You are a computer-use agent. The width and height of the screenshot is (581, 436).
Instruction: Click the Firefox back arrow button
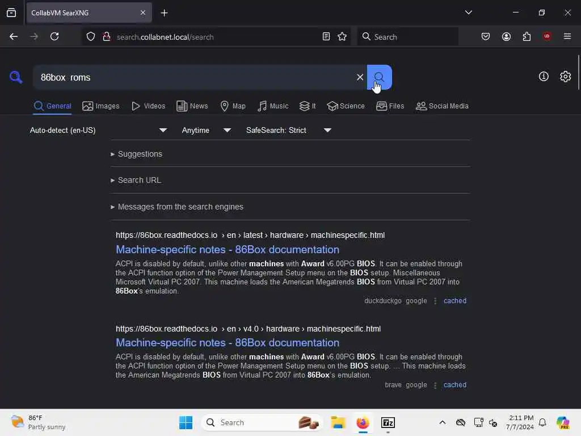[14, 36]
